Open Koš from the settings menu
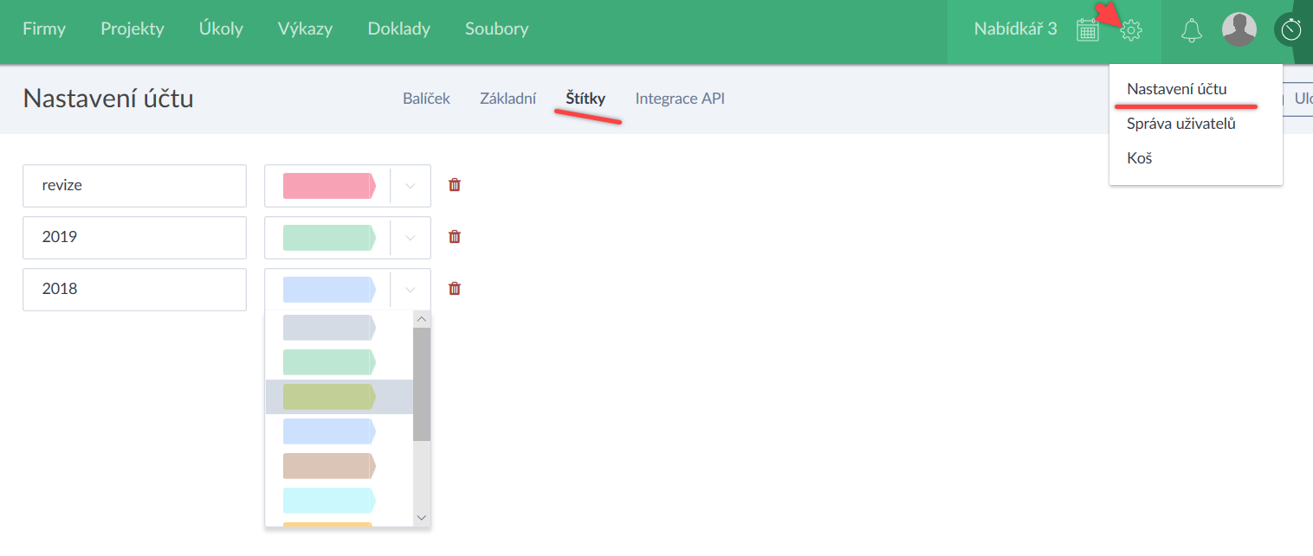The width and height of the screenshot is (1313, 556). coord(1139,158)
